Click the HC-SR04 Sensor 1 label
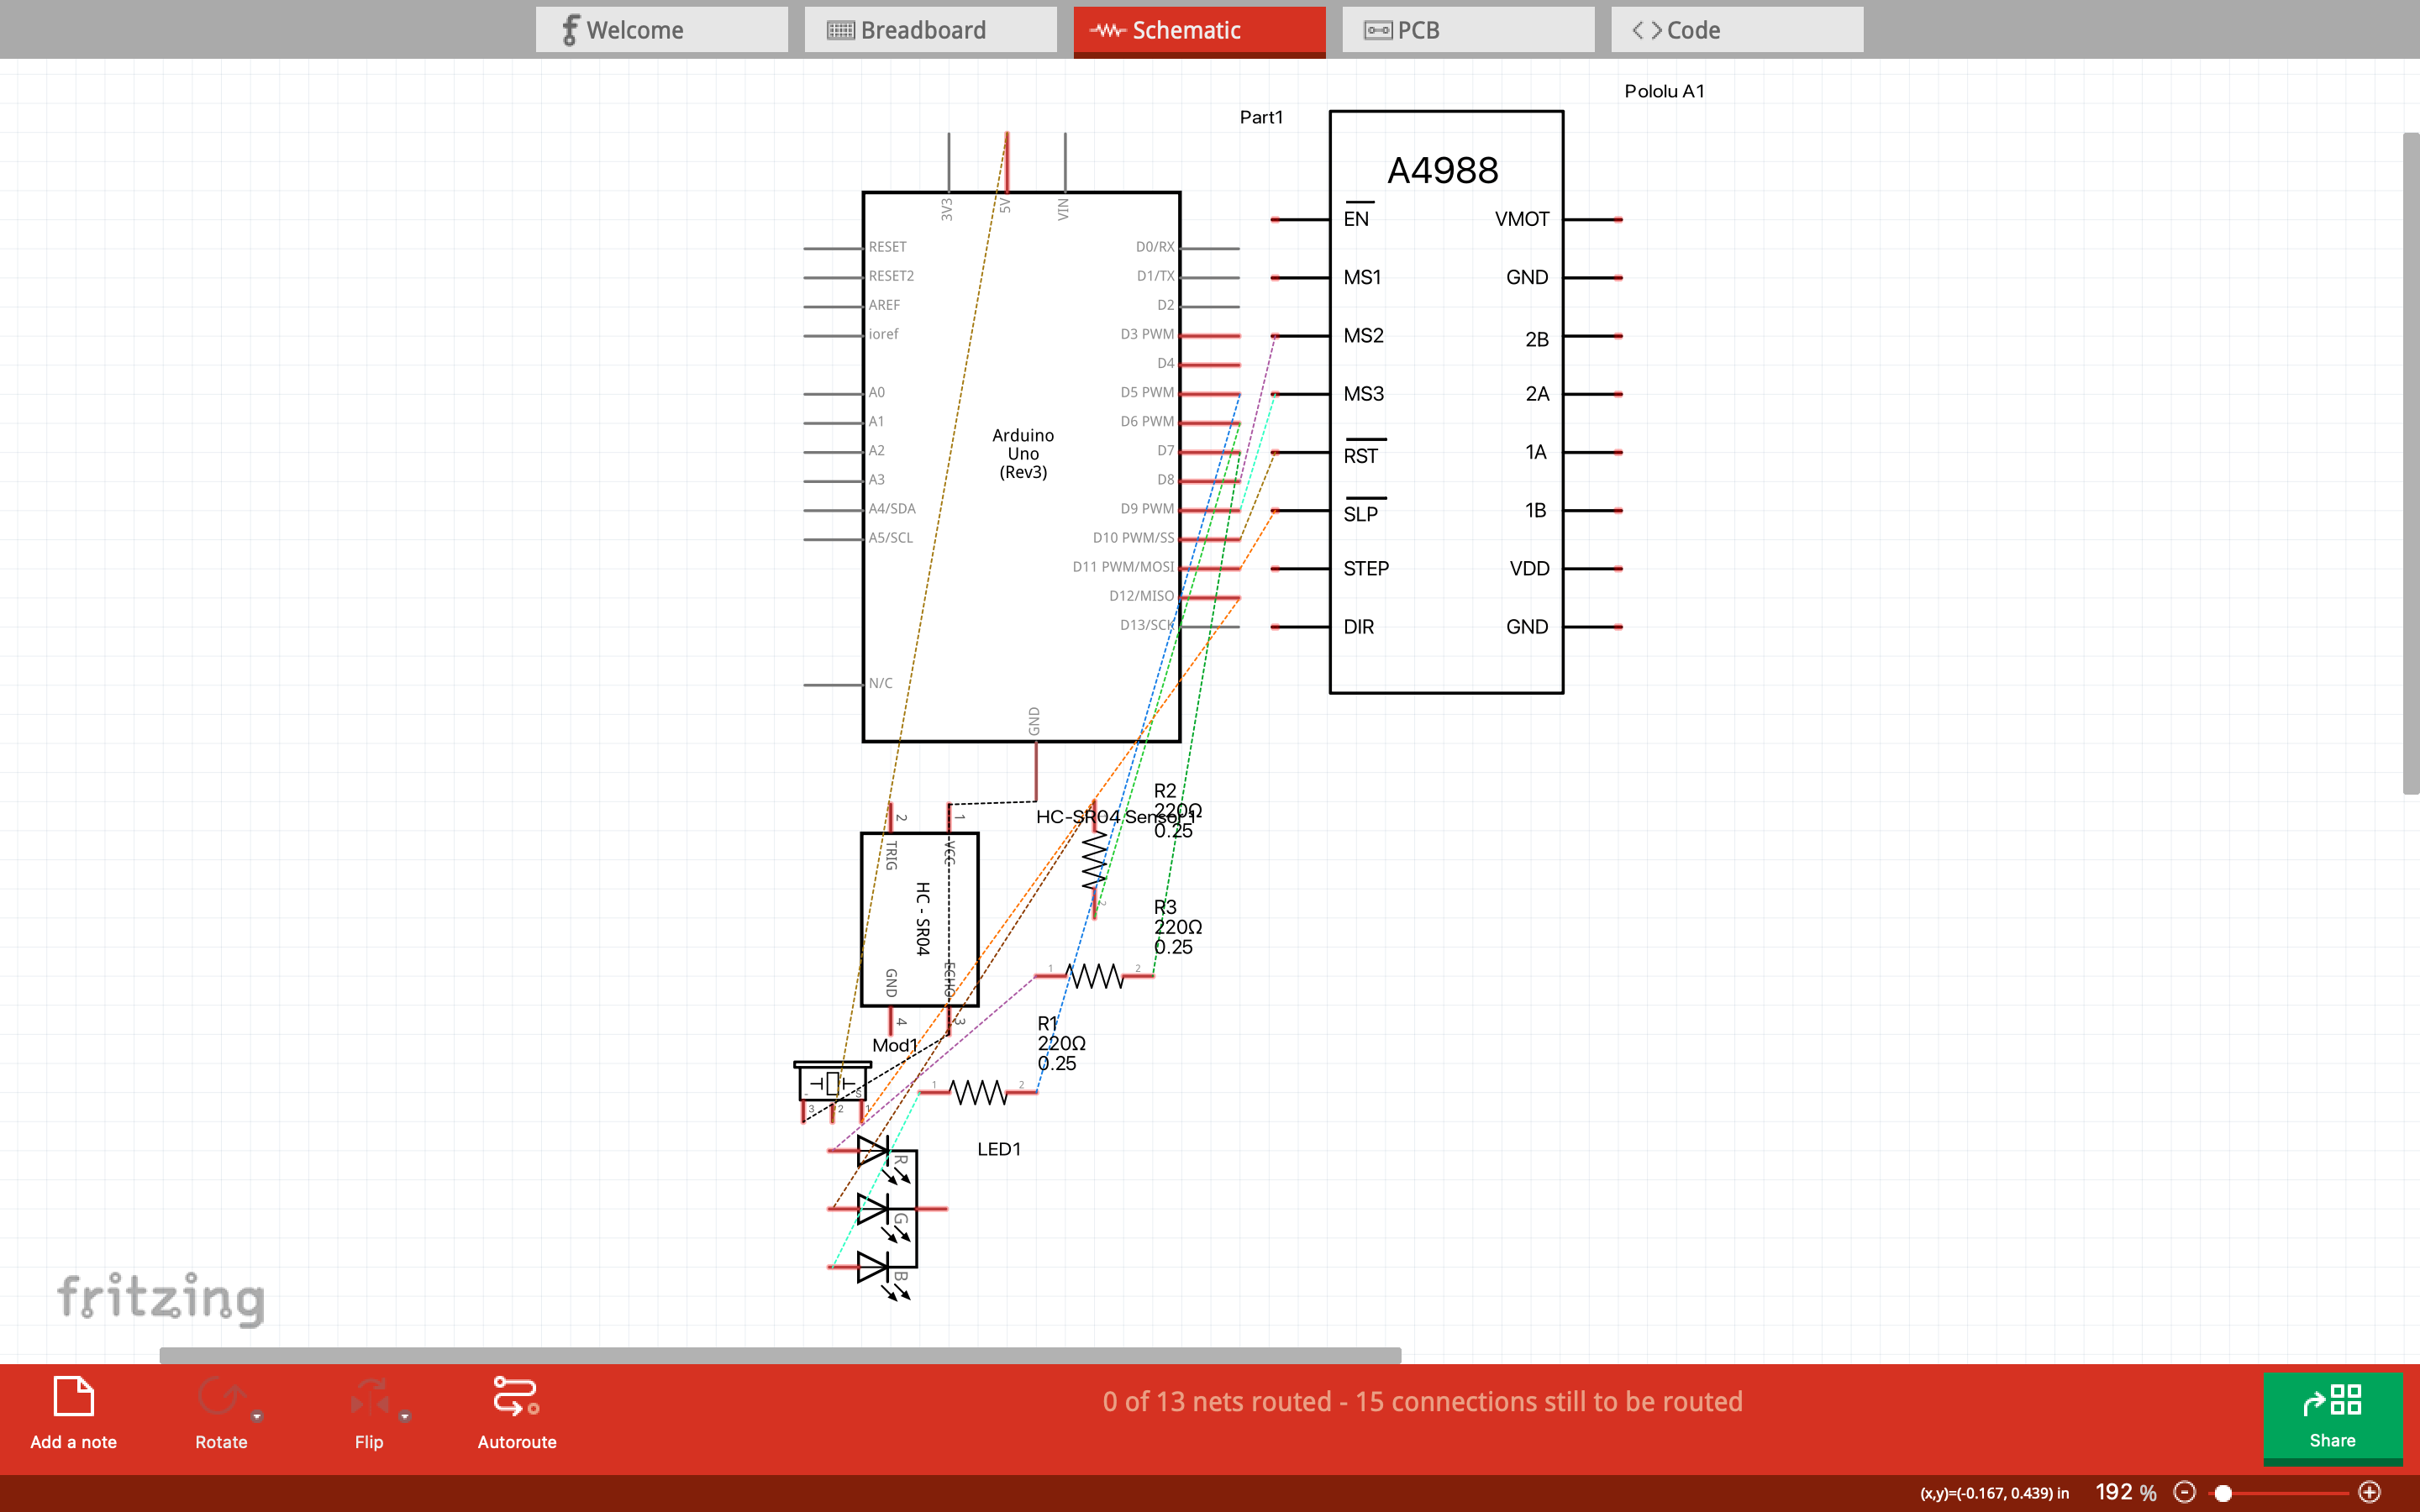 coord(1116,817)
